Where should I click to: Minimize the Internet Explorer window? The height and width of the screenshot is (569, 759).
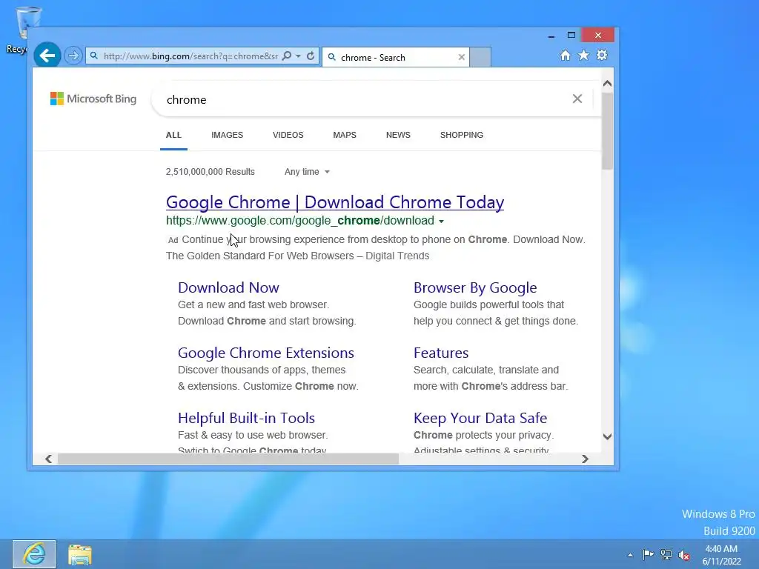tap(551, 36)
